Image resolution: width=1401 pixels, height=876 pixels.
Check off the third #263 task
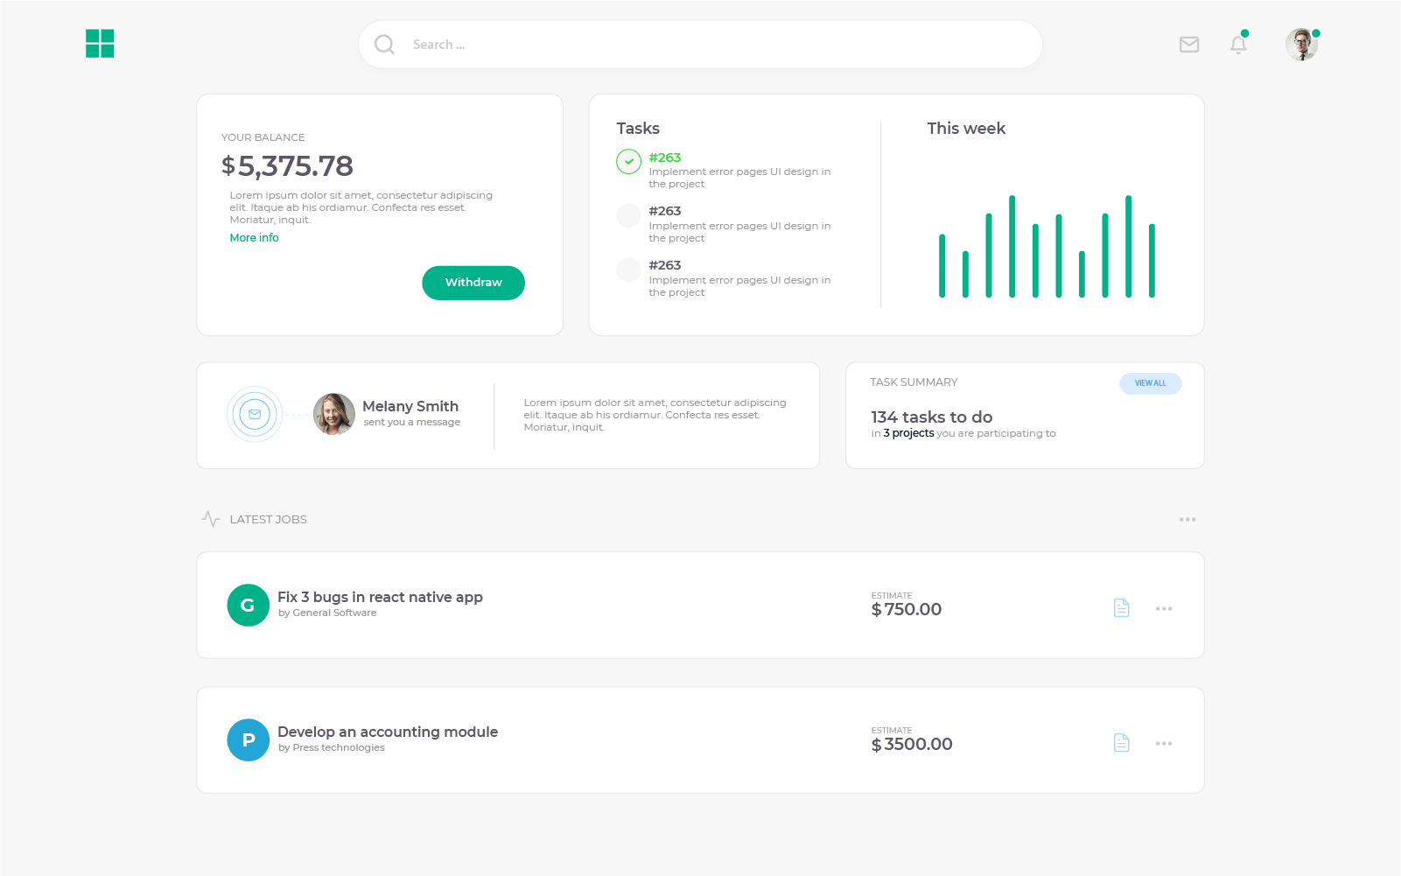(x=628, y=270)
